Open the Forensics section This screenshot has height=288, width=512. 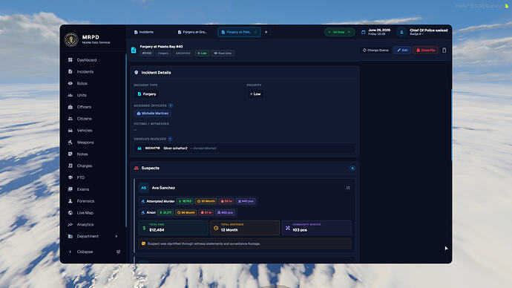click(85, 201)
